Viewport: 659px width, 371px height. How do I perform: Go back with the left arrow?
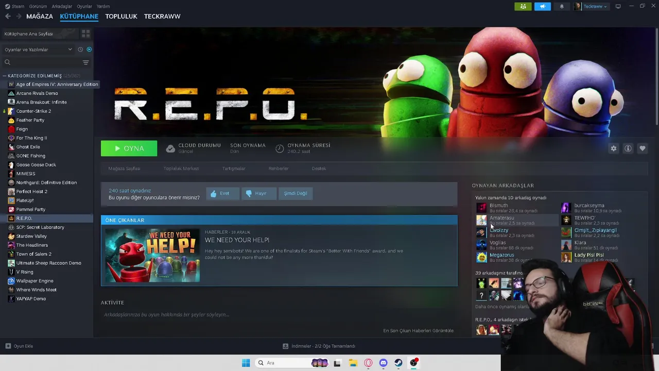[x=8, y=16]
